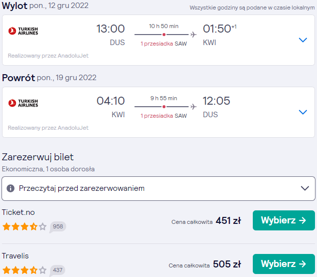
Task: Expand outbound flight details chevron
Action: [302, 40]
